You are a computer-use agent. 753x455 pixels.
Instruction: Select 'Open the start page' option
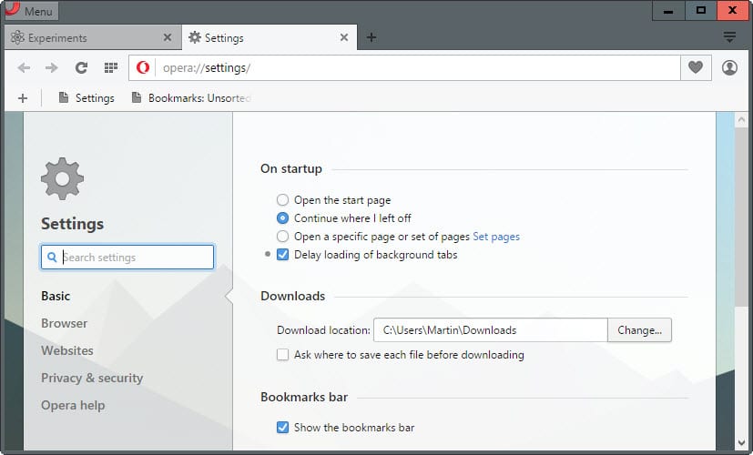282,200
